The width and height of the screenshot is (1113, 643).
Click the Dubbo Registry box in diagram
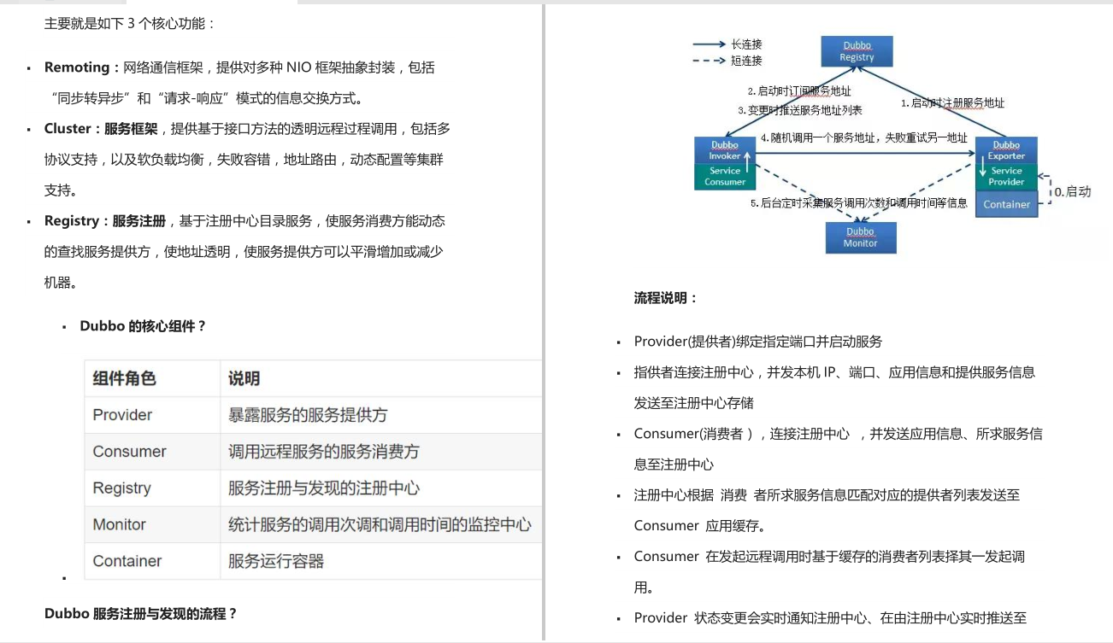click(857, 51)
